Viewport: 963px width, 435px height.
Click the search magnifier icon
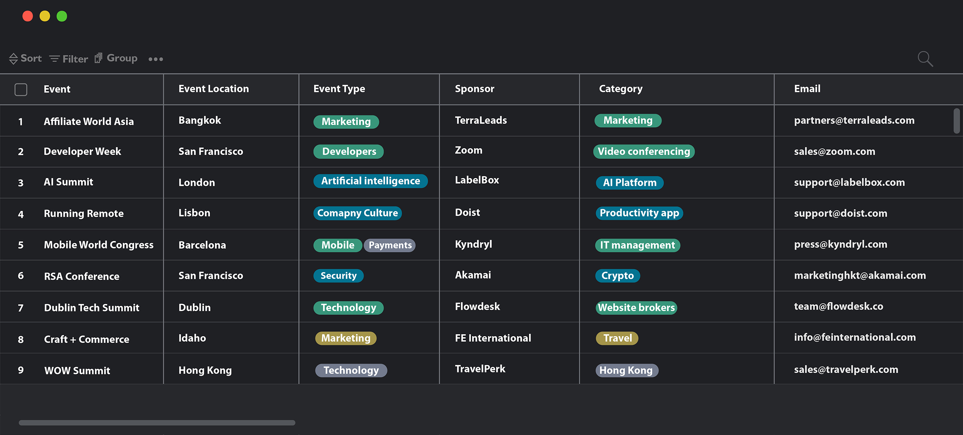tap(925, 59)
